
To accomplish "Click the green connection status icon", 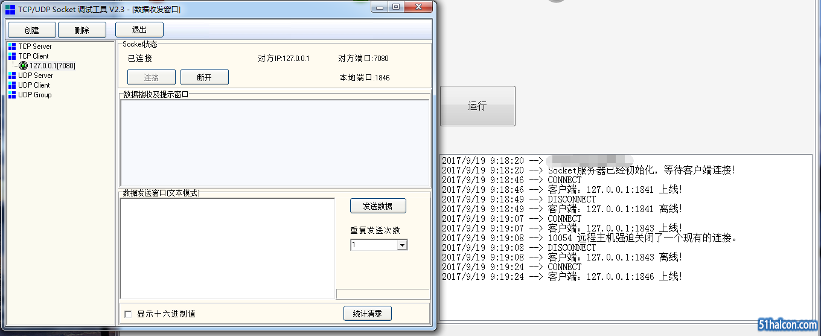I will (23, 66).
